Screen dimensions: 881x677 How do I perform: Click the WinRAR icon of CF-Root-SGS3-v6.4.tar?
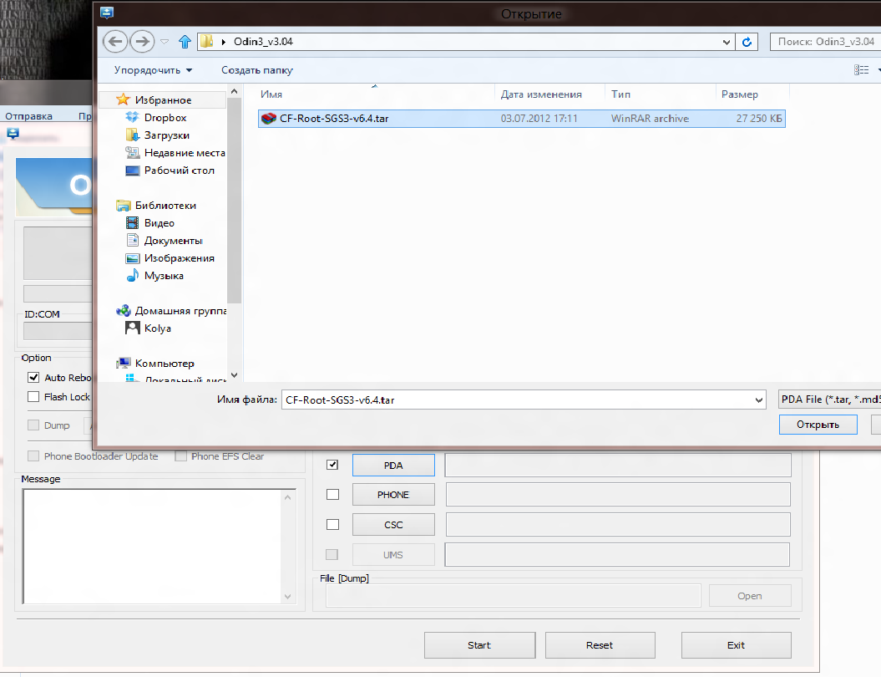point(269,118)
